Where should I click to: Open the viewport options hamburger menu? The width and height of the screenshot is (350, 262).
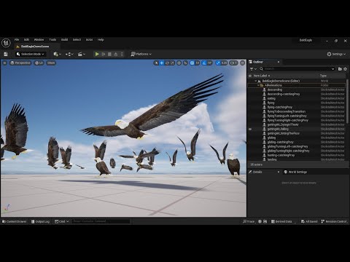click(x=5, y=63)
